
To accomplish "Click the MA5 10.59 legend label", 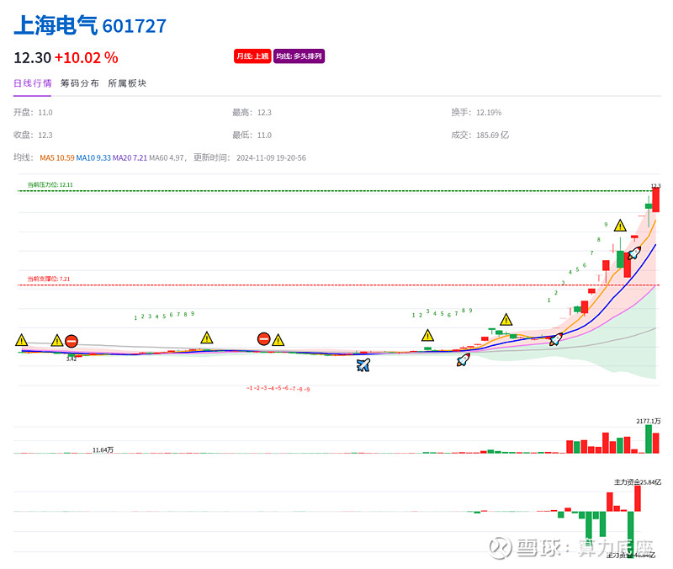I will pos(57,158).
